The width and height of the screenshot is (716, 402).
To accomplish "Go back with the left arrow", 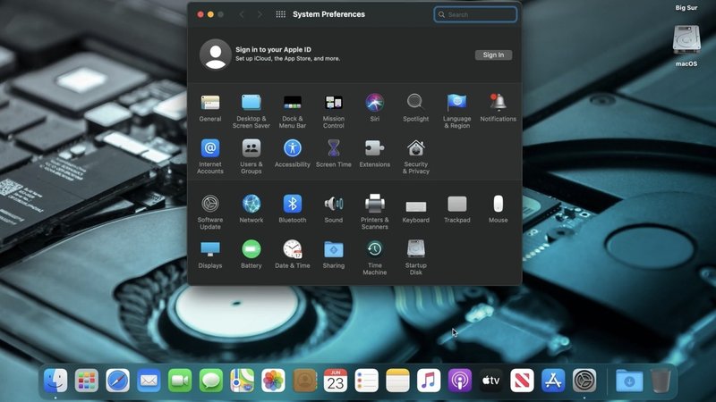I will [242, 14].
